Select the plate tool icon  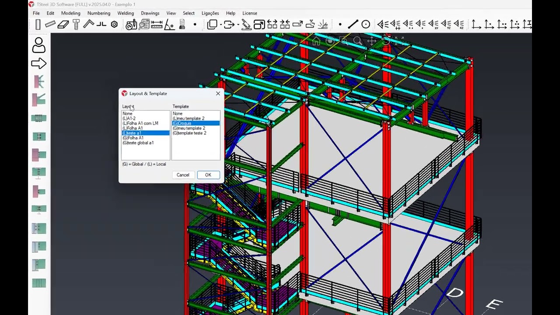(x=63, y=25)
